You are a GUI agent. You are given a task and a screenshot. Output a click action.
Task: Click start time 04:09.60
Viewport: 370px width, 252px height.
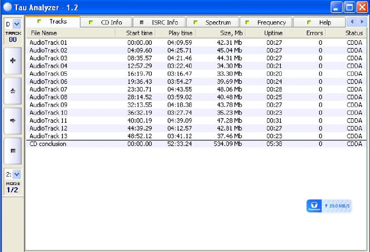click(x=140, y=51)
